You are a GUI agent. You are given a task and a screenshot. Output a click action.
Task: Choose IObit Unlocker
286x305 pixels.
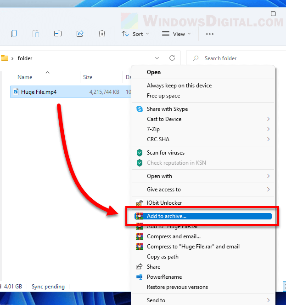203,203
